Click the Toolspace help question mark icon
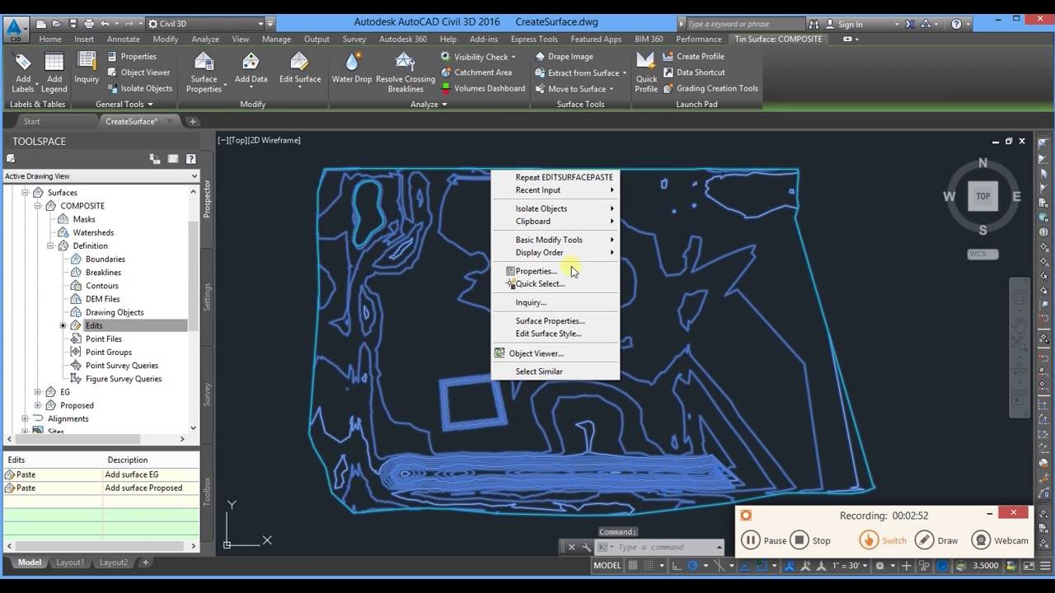This screenshot has height=593, width=1055. pyautogui.click(x=191, y=159)
